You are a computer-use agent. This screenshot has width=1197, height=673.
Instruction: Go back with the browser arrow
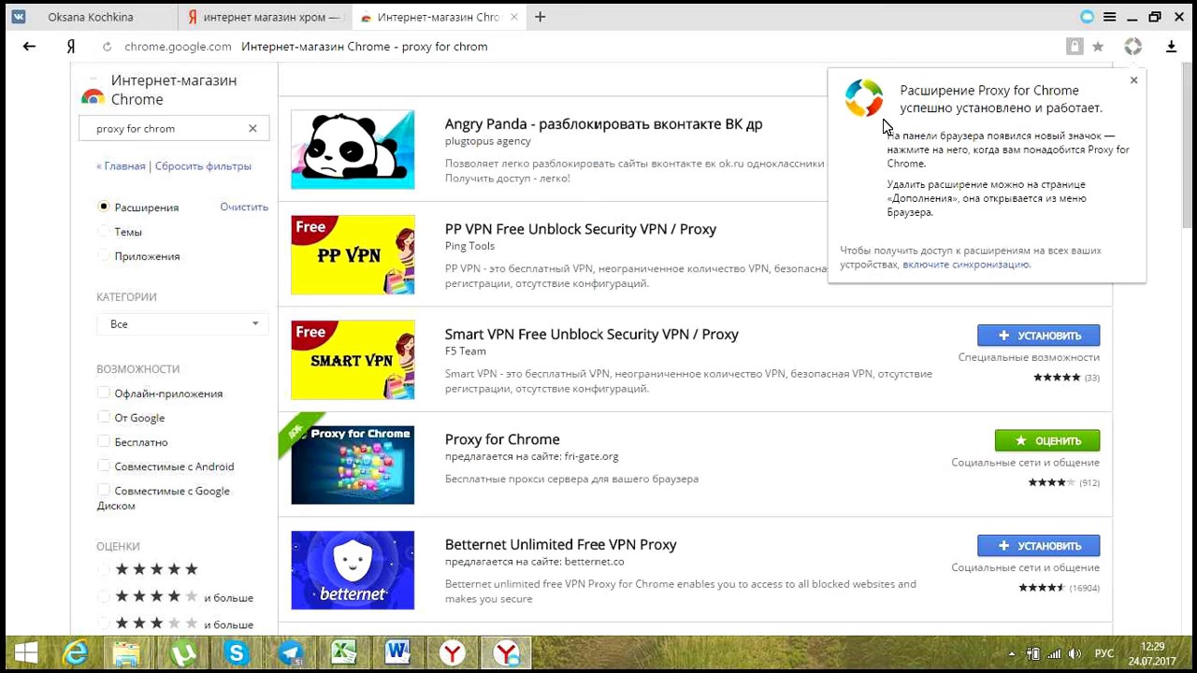29,46
